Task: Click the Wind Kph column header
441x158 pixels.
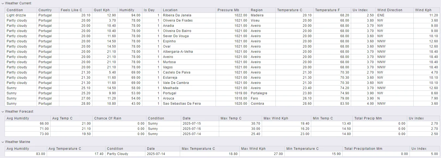Action: pos(427,10)
